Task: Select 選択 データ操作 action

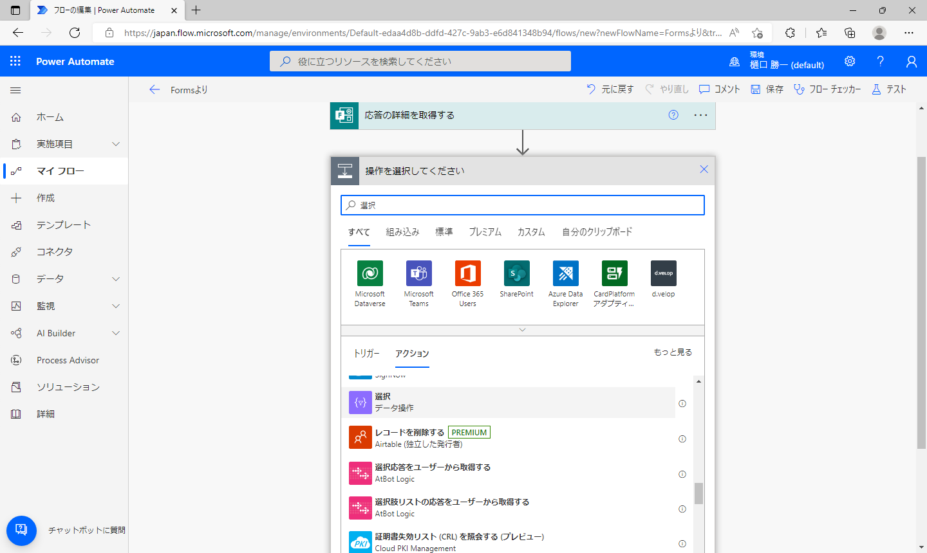Action: pos(509,403)
